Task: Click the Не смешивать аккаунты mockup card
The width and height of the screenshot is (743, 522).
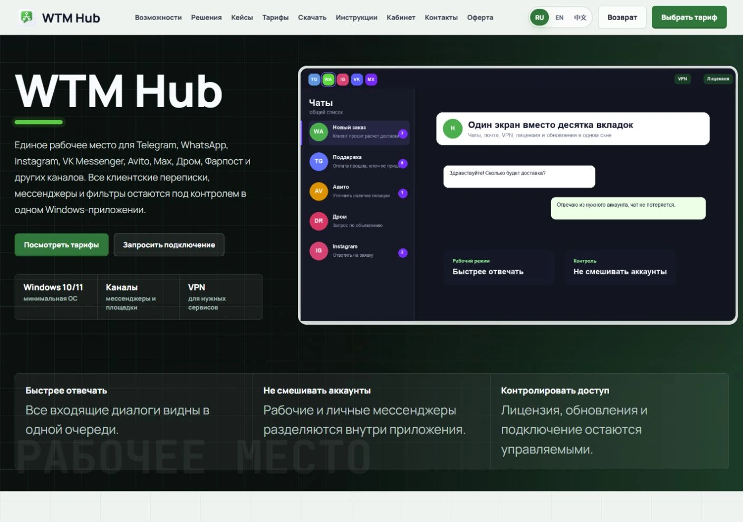Action: click(620, 267)
